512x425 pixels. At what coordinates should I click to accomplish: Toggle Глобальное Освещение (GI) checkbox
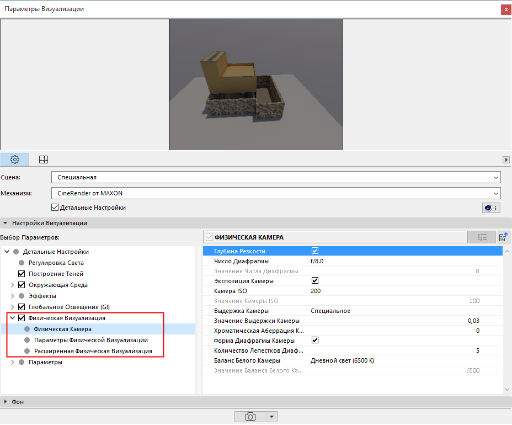(x=22, y=307)
